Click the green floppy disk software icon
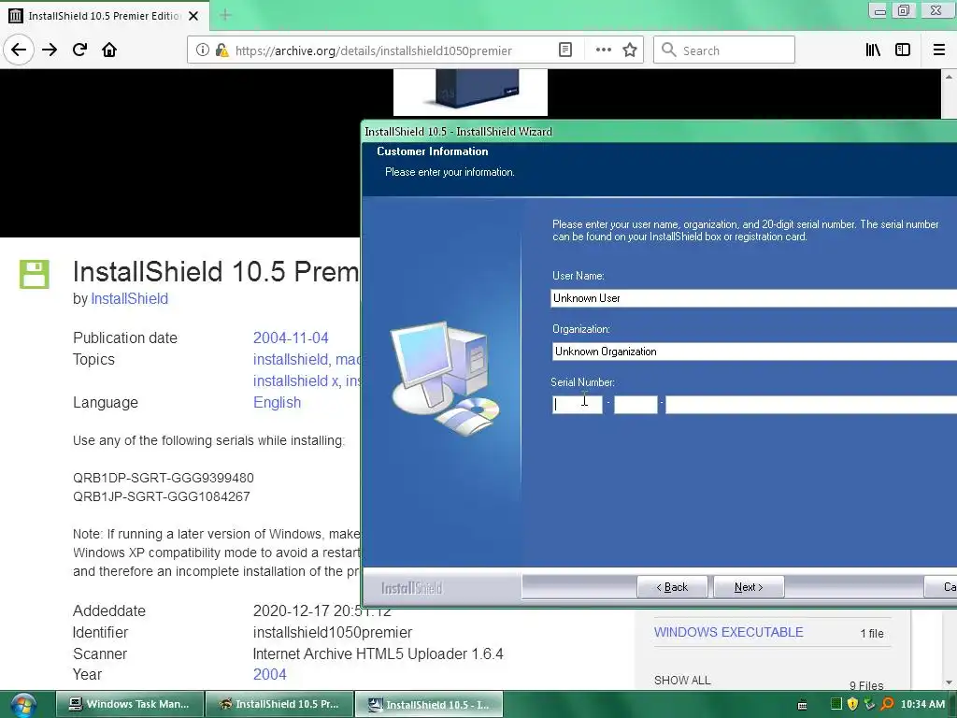Image resolution: width=957 pixels, height=718 pixels. tap(35, 274)
